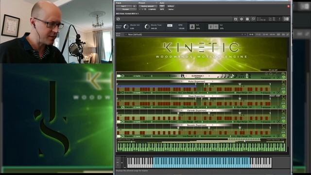Toggle the link circle on global row

pyautogui.click(x=123, y=76)
